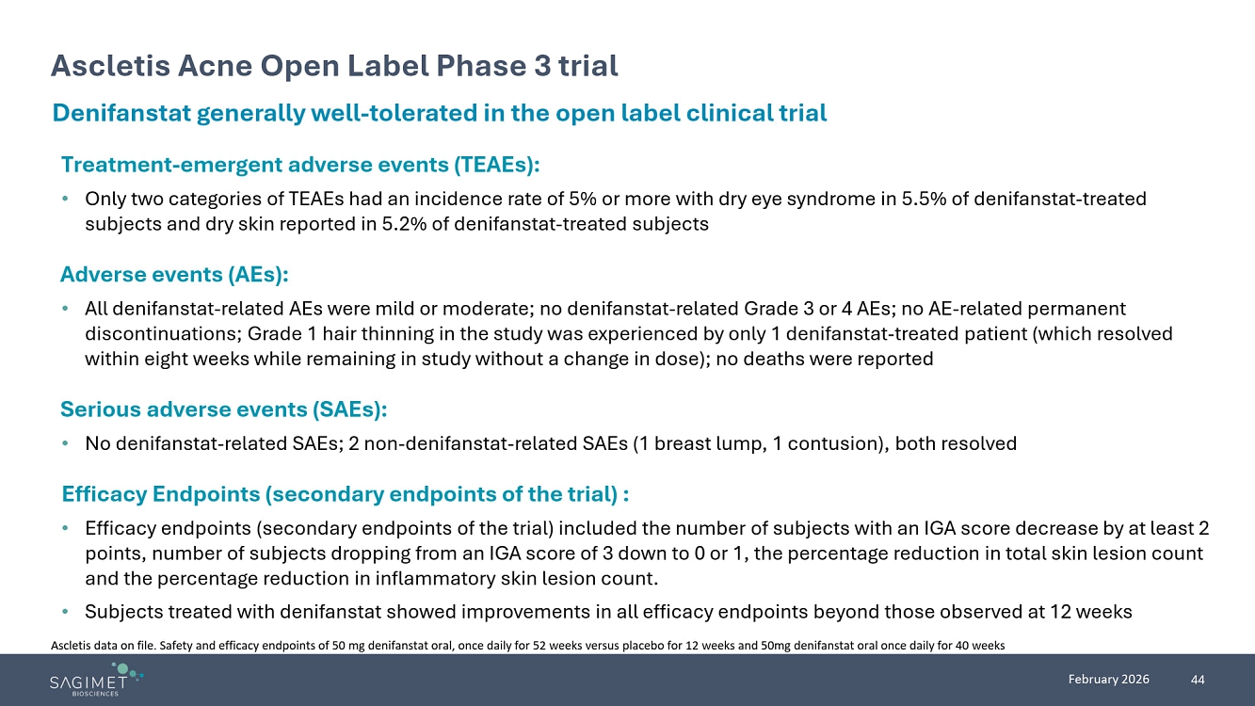This screenshot has height=706, width=1255.
Task: Select the "Adverse events (AEs):" heading
Action: [174, 275]
